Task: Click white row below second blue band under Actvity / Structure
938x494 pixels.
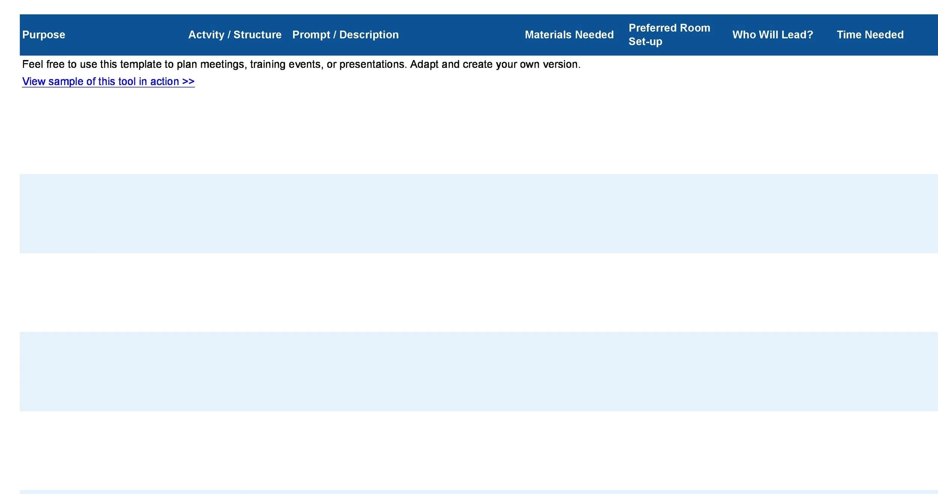Action: click(237, 450)
